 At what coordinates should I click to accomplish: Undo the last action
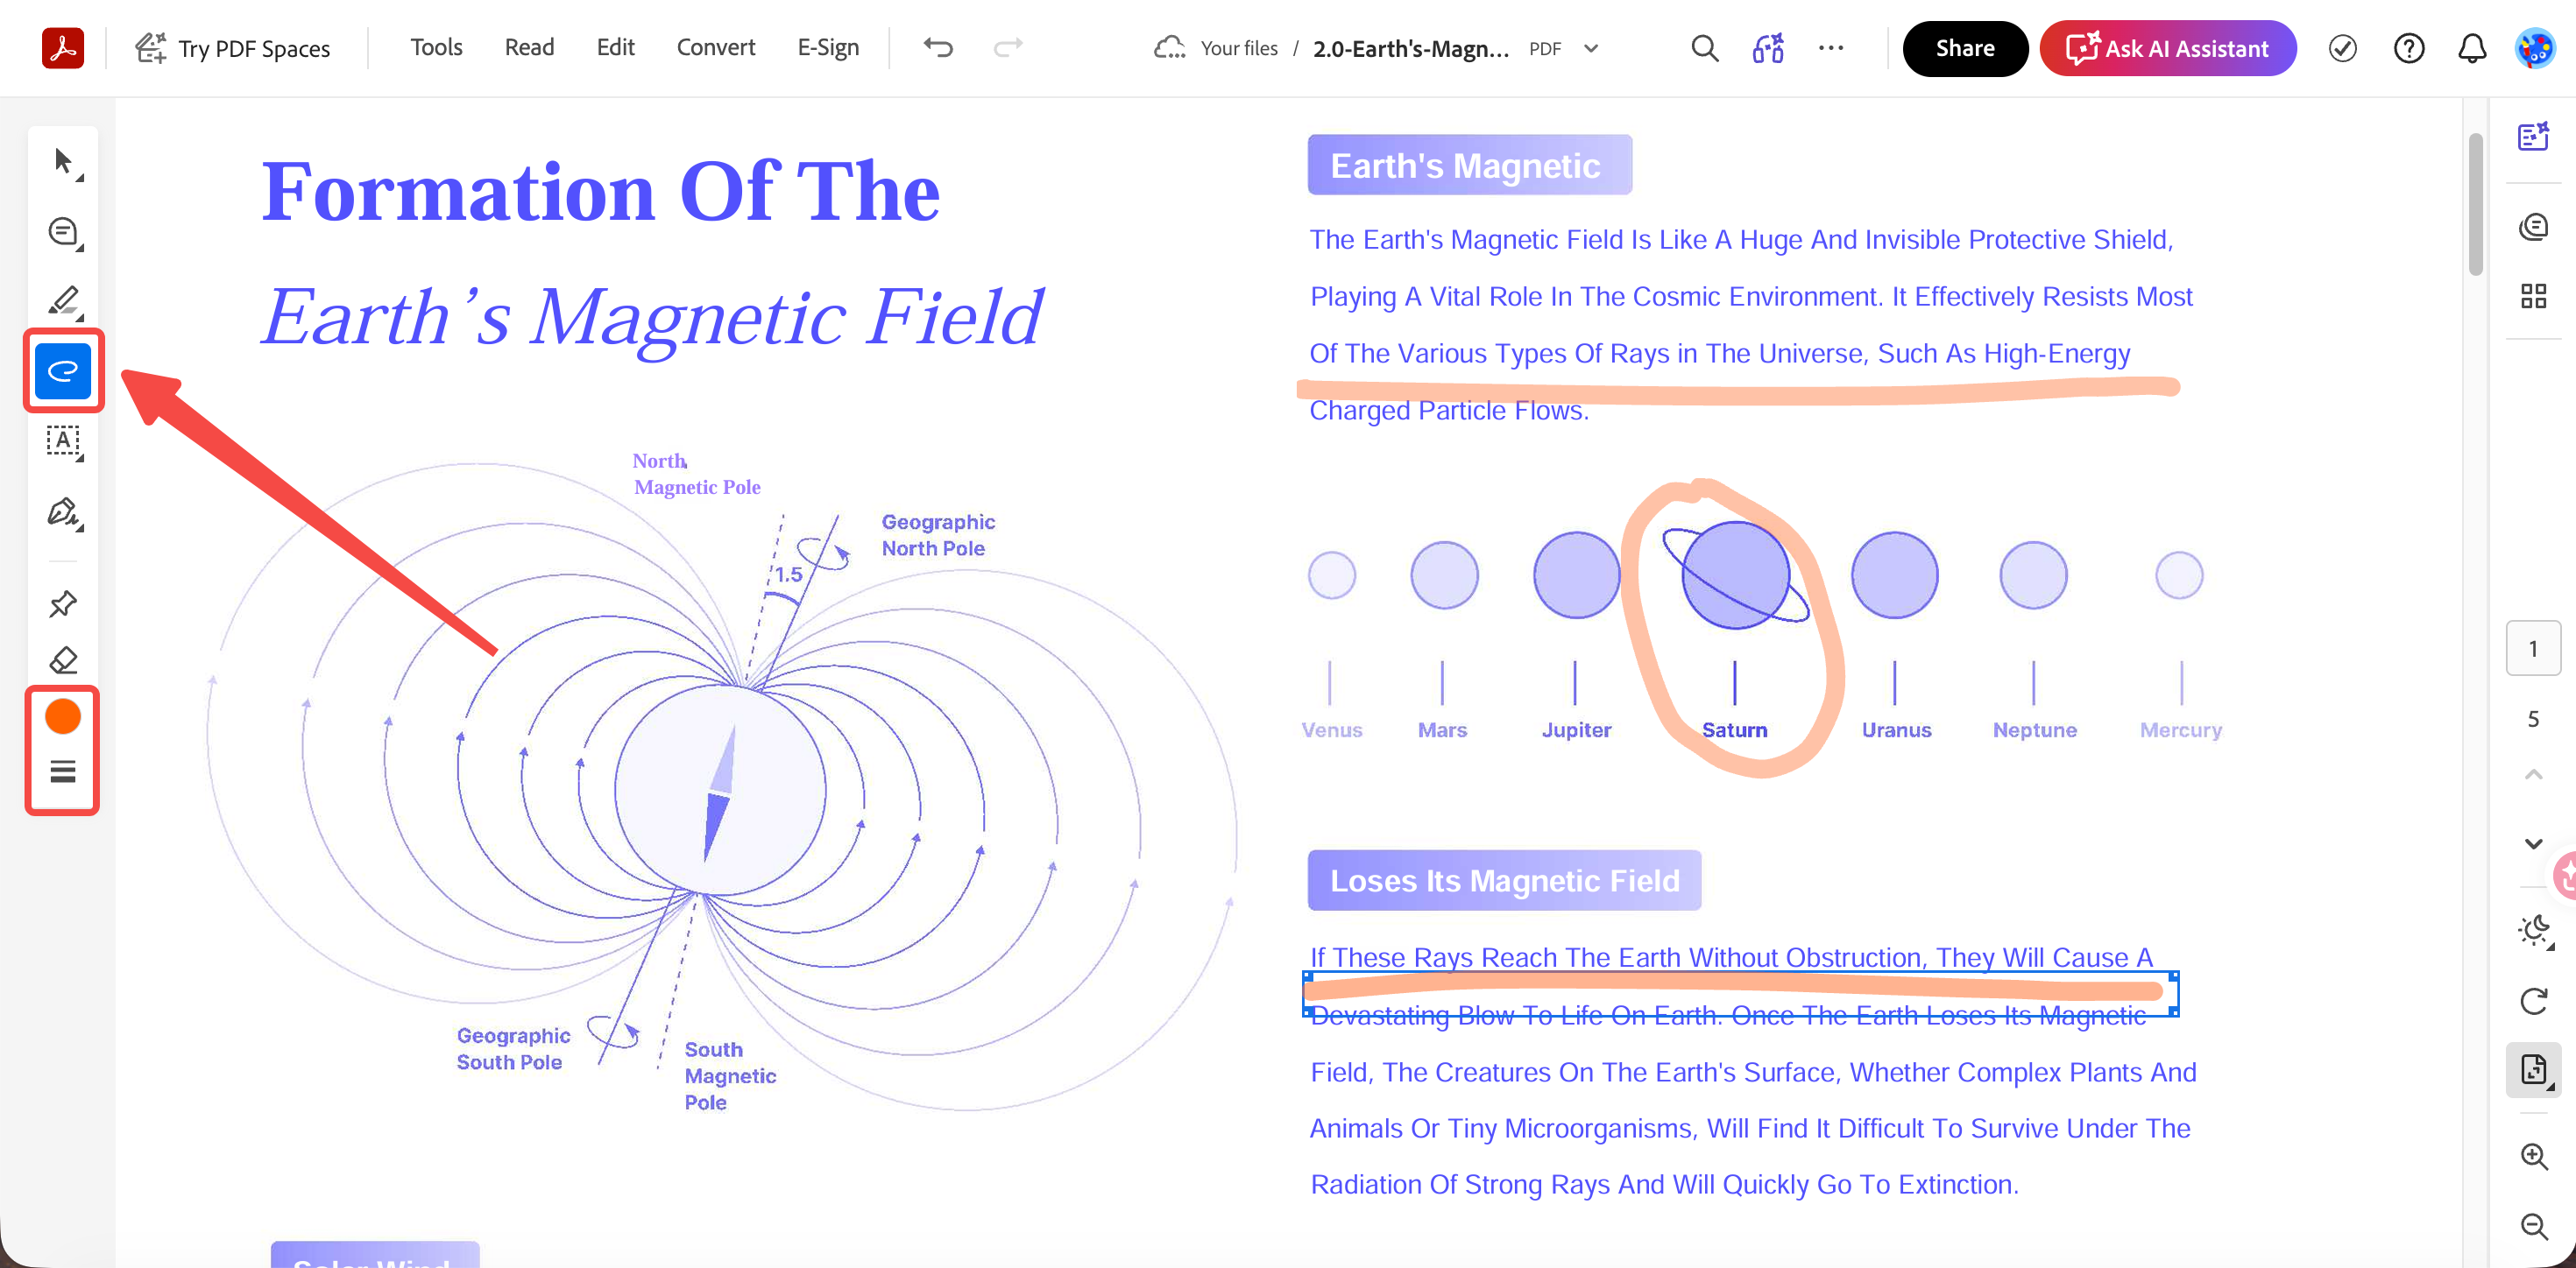(938, 47)
